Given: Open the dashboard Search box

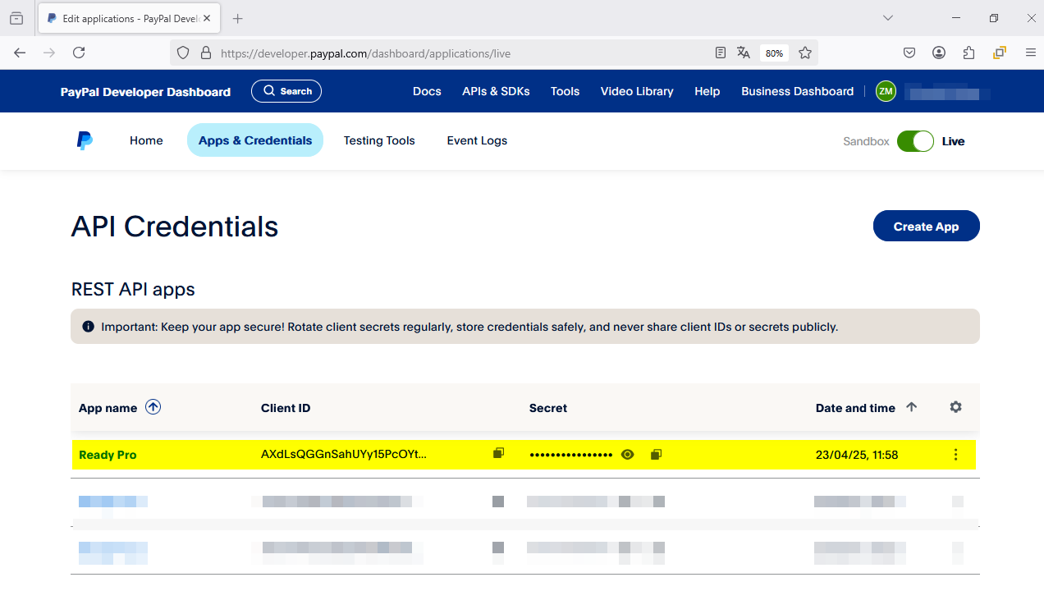Looking at the screenshot, I should click(286, 91).
